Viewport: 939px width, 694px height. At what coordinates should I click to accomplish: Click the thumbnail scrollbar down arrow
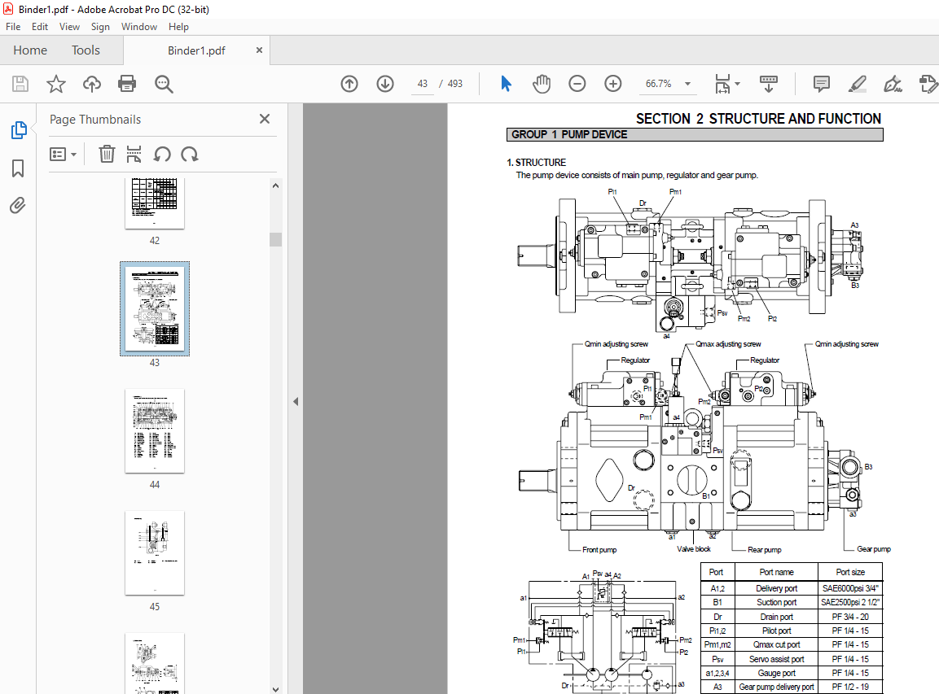point(275,688)
